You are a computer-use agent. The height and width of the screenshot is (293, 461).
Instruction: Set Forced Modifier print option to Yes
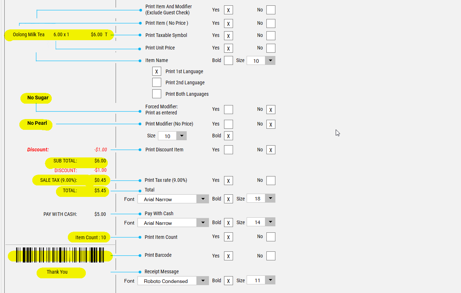coord(228,110)
